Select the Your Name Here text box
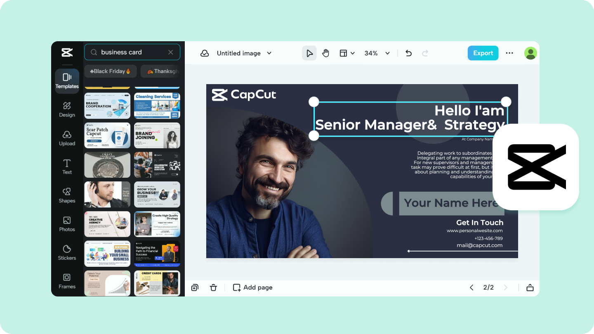This screenshot has width=594, height=334. 451,203
